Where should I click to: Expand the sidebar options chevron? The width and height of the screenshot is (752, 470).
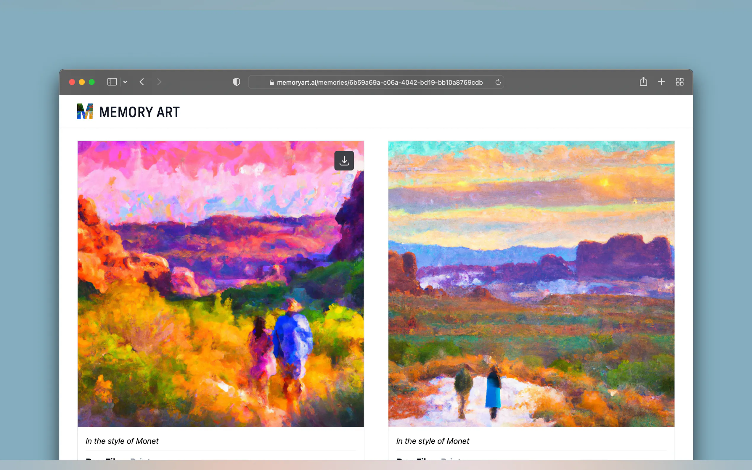click(x=125, y=82)
